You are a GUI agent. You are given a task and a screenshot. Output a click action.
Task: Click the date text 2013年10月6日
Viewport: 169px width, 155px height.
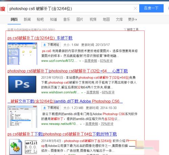click(52, 77)
